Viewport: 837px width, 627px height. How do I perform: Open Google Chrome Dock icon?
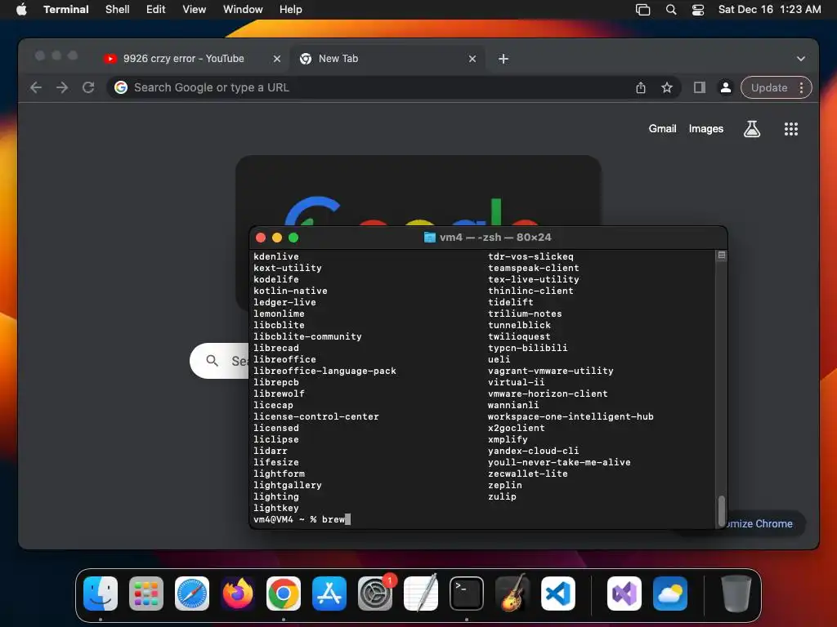284,594
